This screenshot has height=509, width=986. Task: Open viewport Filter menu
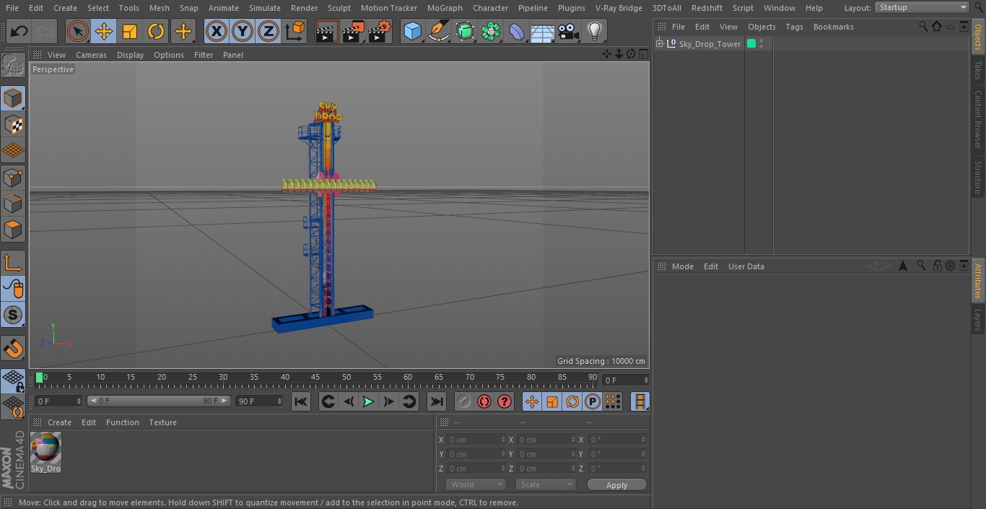[x=204, y=55]
